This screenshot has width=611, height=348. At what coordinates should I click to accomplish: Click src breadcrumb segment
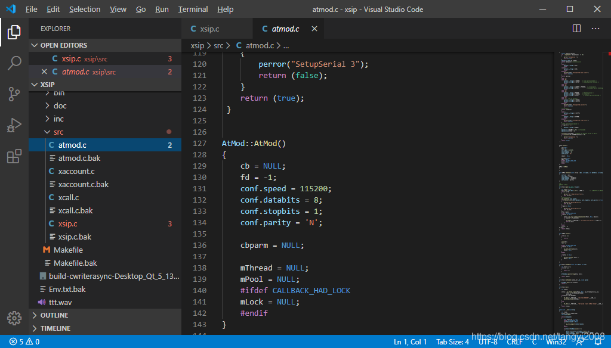pyautogui.click(x=218, y=45)
